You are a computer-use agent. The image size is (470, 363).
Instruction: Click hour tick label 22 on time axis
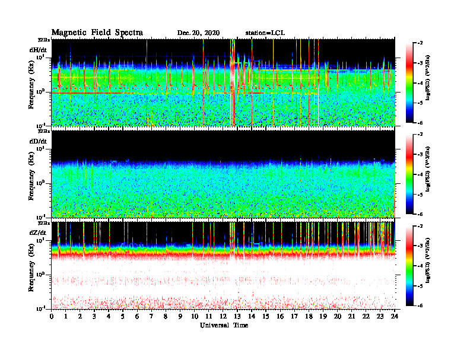[366, 316]
